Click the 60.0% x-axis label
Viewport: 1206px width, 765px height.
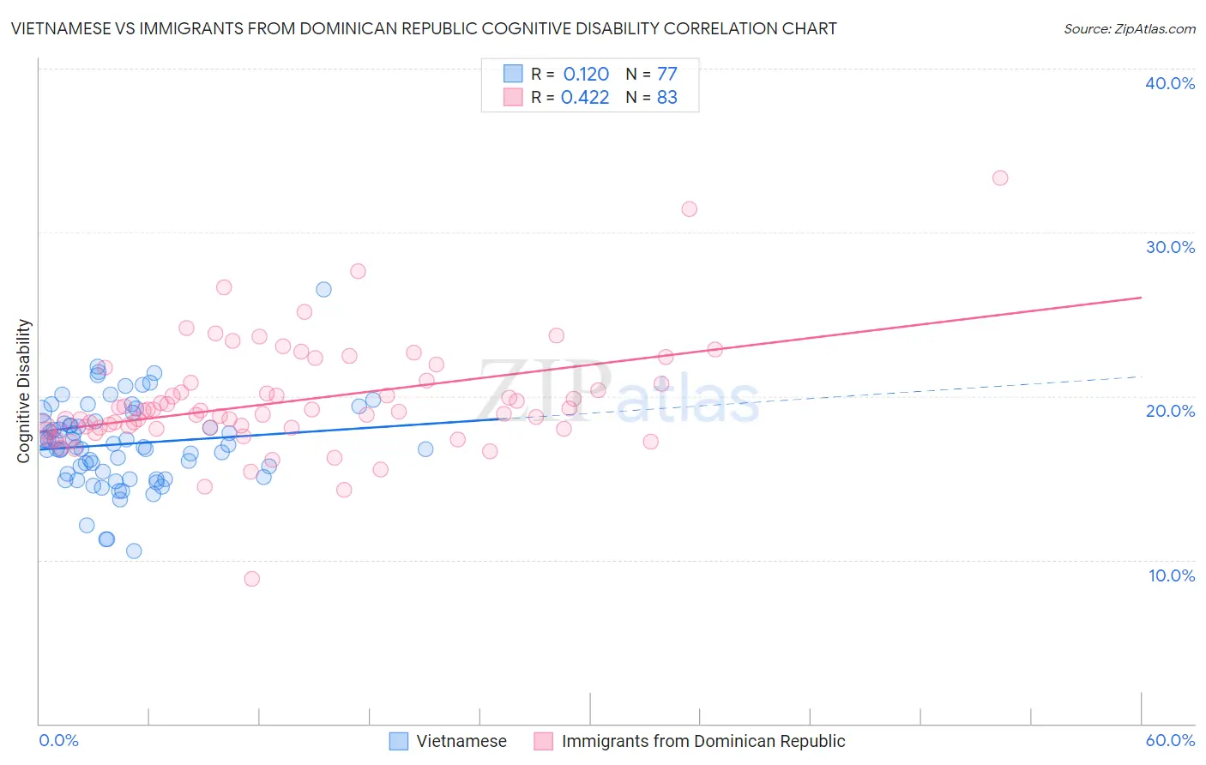tap(1170, 740)
